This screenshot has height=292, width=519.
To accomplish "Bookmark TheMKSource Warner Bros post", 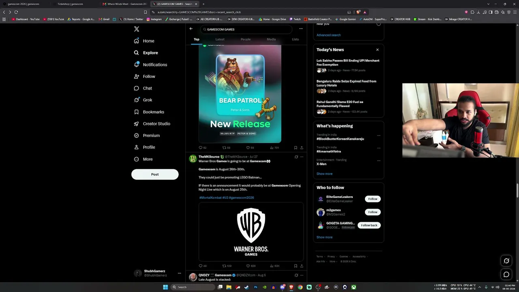I will (296, 266).
